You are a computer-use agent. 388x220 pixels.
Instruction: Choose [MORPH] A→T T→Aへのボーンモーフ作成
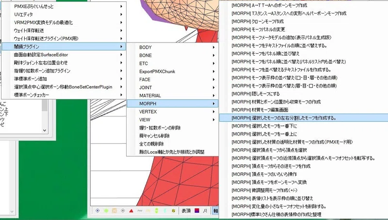pyautogui.click(x=304, y=5)
